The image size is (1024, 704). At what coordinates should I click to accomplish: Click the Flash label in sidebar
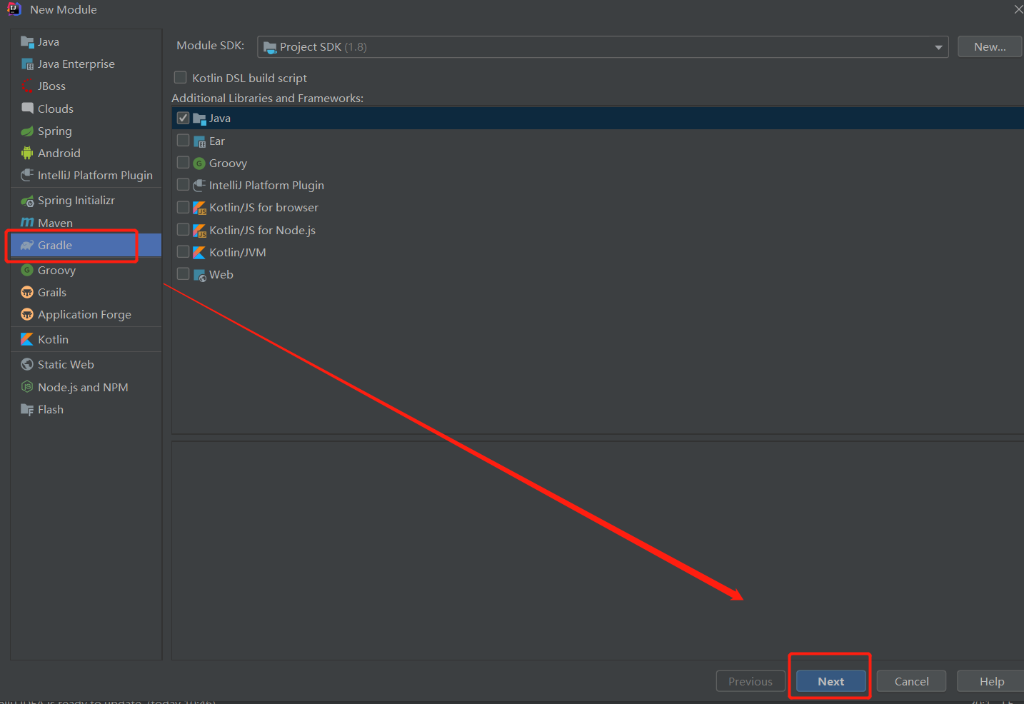coord(51,409)
